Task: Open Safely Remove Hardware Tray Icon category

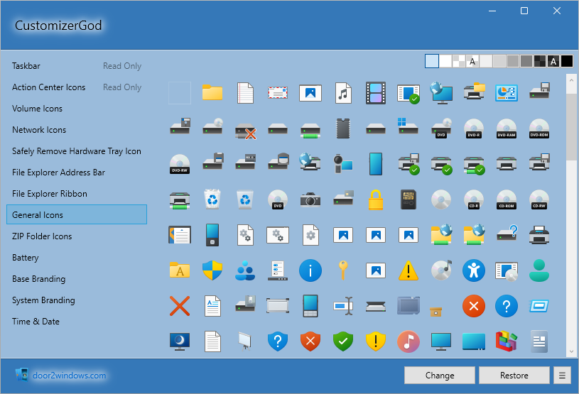Action: [77, 151]
